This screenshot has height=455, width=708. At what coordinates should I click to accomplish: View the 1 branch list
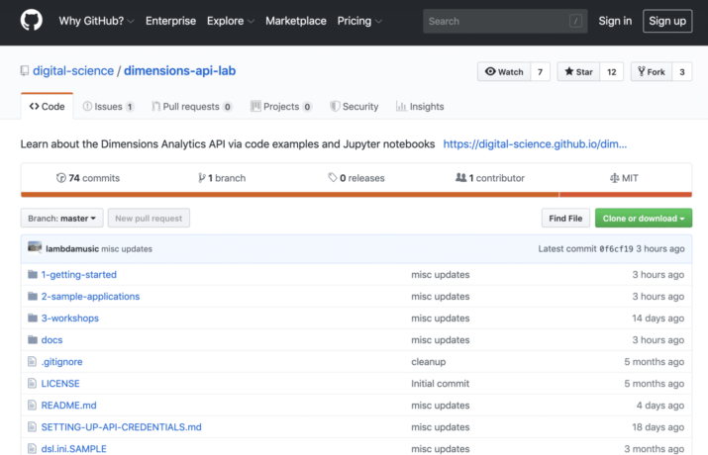point(222,178)
